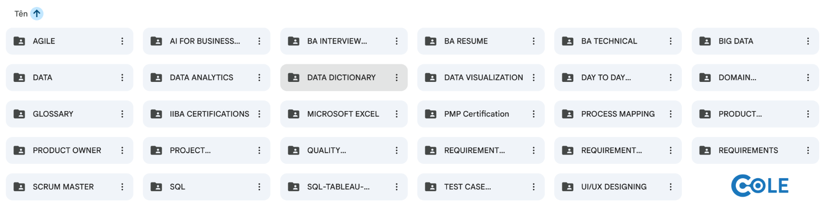Show three-dot menu for GLOSSARY folder
Image resolution: width=824 pixels, height=205 pixels.
[122, 114]
